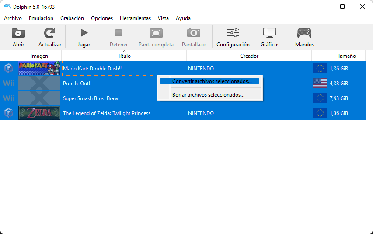
Task: Open the Herramientas menu
Action: [136, 18]
